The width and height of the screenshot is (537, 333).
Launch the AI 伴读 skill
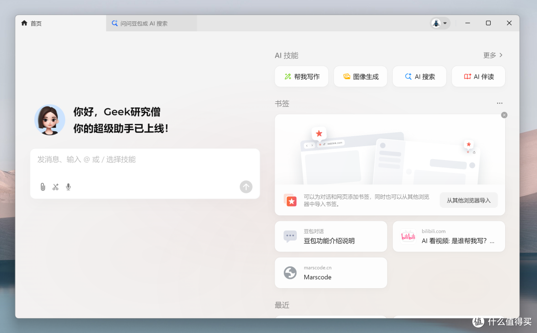(478, 77)
